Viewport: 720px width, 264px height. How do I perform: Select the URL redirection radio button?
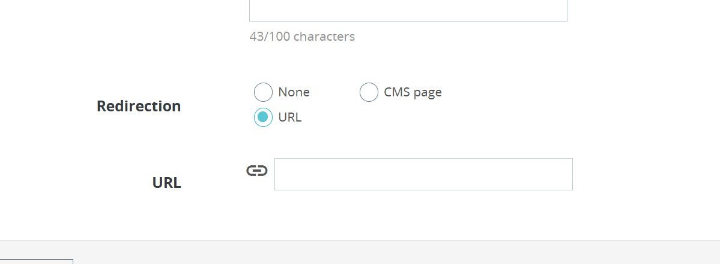[263, 117]
